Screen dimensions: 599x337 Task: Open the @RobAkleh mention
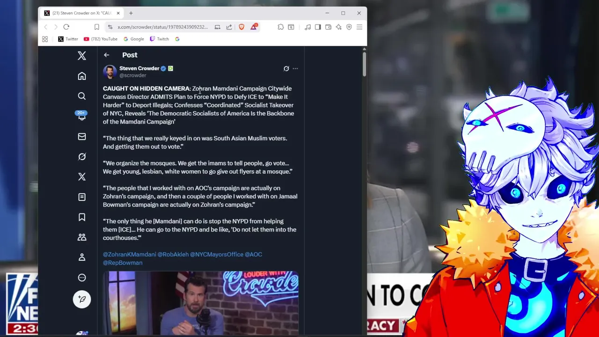click(173, 254)
